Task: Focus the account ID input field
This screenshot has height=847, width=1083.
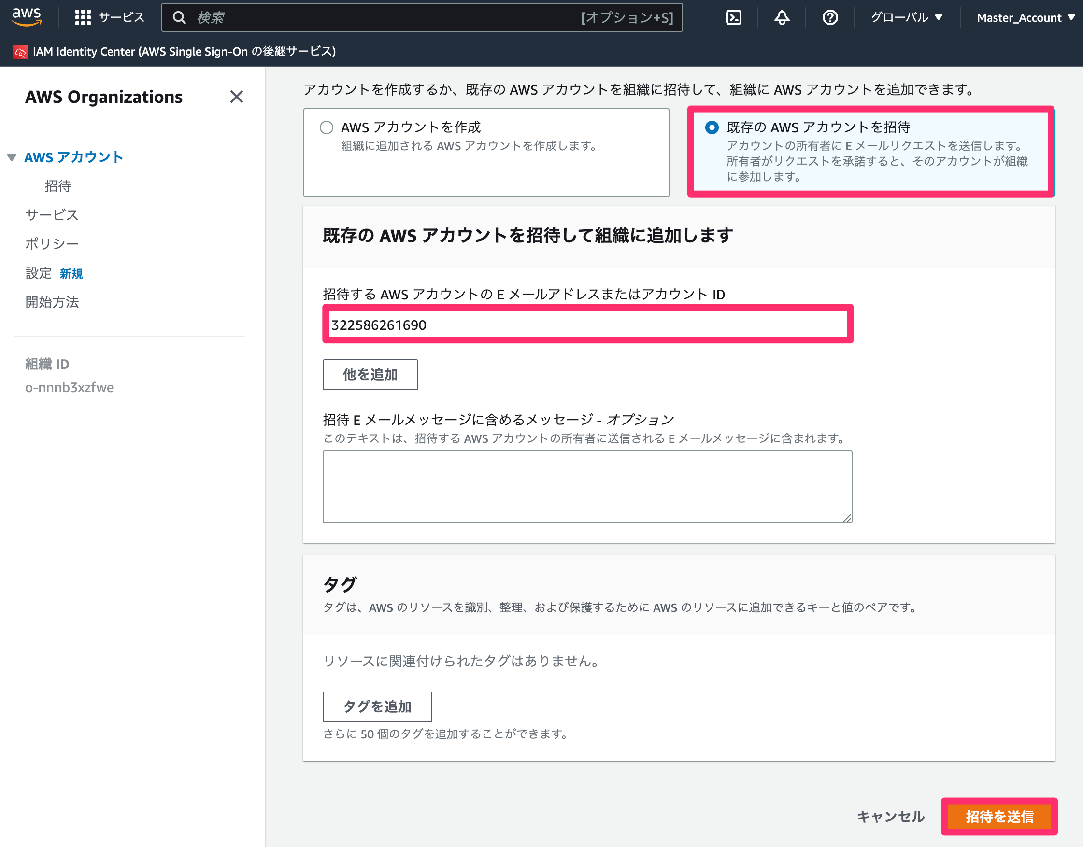Action: pos(588,325)
